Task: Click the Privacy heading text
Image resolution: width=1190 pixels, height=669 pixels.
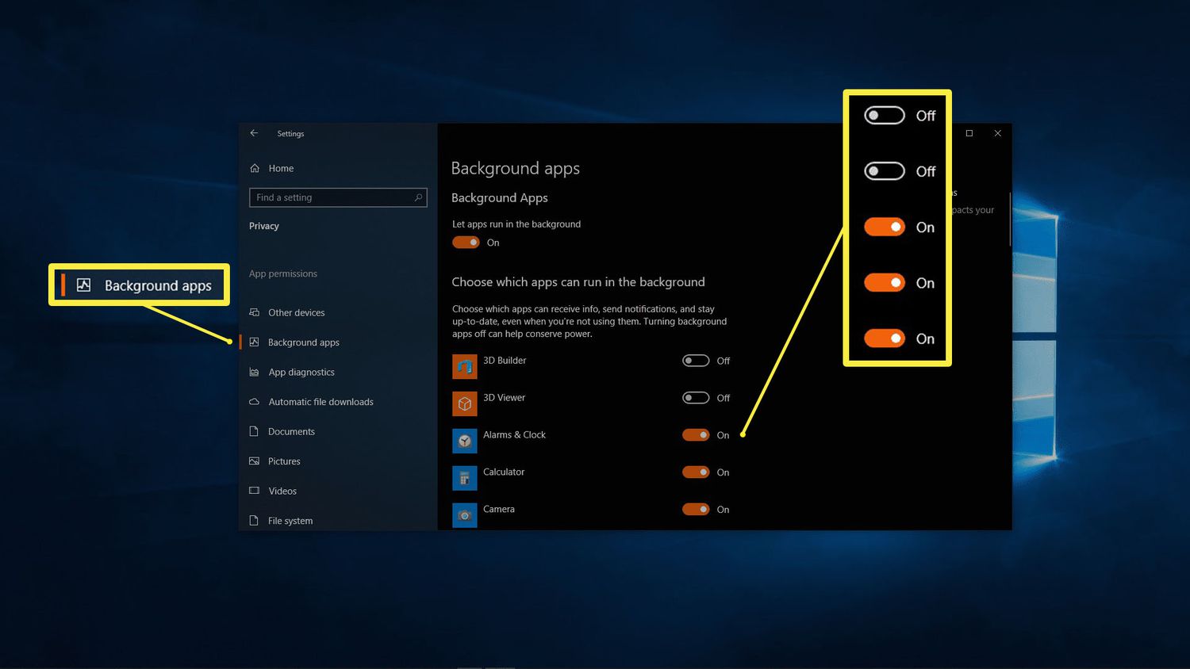Action: pos(264,226)
